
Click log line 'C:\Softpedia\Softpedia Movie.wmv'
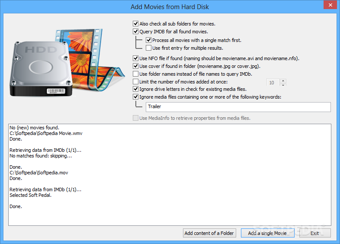coord(46,133)
